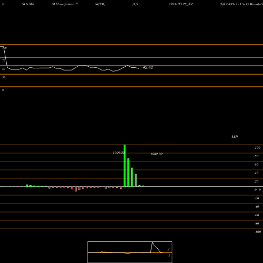Viewport: 263px width, 263px height.
Task: Click the 'Iifl 9.35% Tr I Sr V' title text
Action: [234, 4]
